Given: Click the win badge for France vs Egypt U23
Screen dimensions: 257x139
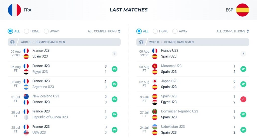Looking at the screenshot, I should pos(114,69).
